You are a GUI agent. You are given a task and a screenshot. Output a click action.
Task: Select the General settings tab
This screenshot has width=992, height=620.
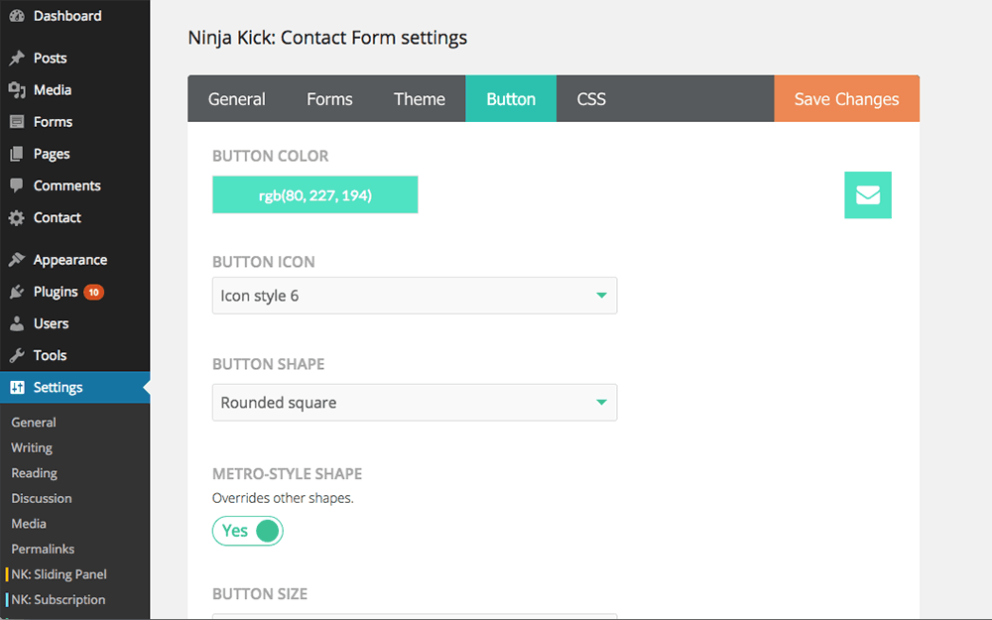[x=237, y=98]
